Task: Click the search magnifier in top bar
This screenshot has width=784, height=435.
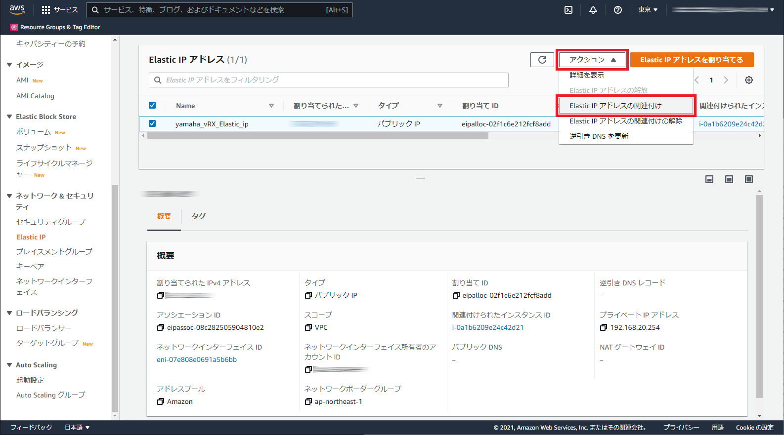Action: [x=95, y=10]
